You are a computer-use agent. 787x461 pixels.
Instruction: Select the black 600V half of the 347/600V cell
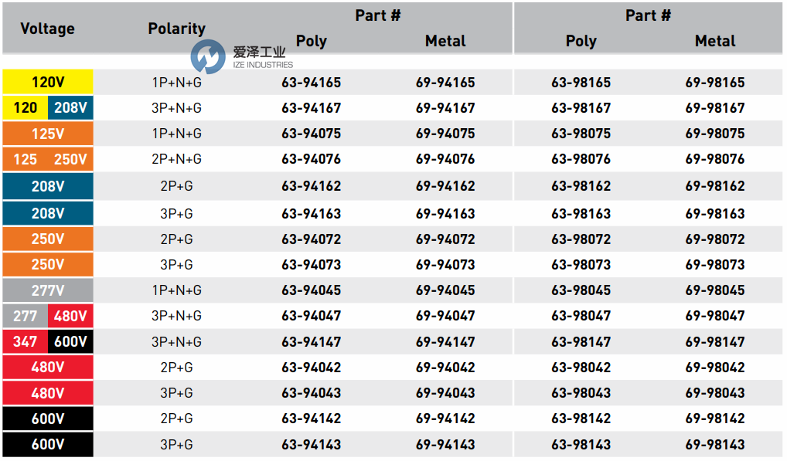click(70, 341)
